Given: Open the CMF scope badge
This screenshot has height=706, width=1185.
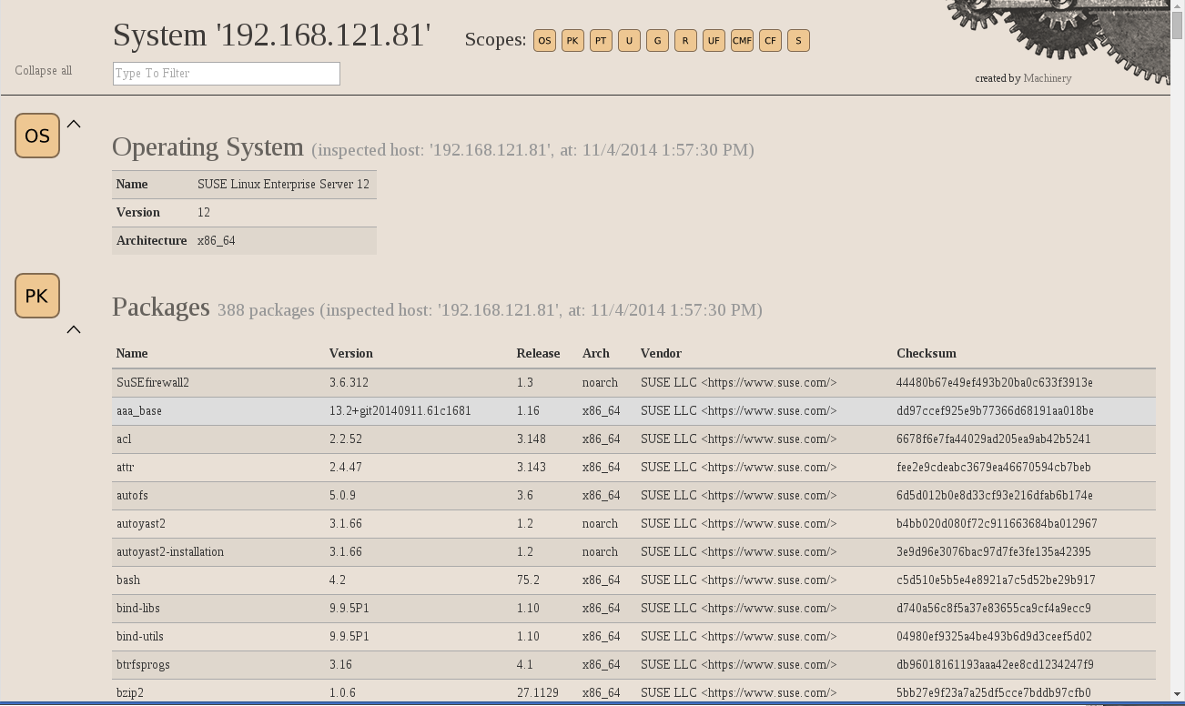Looking at the screenshot, I should (742, 41).
